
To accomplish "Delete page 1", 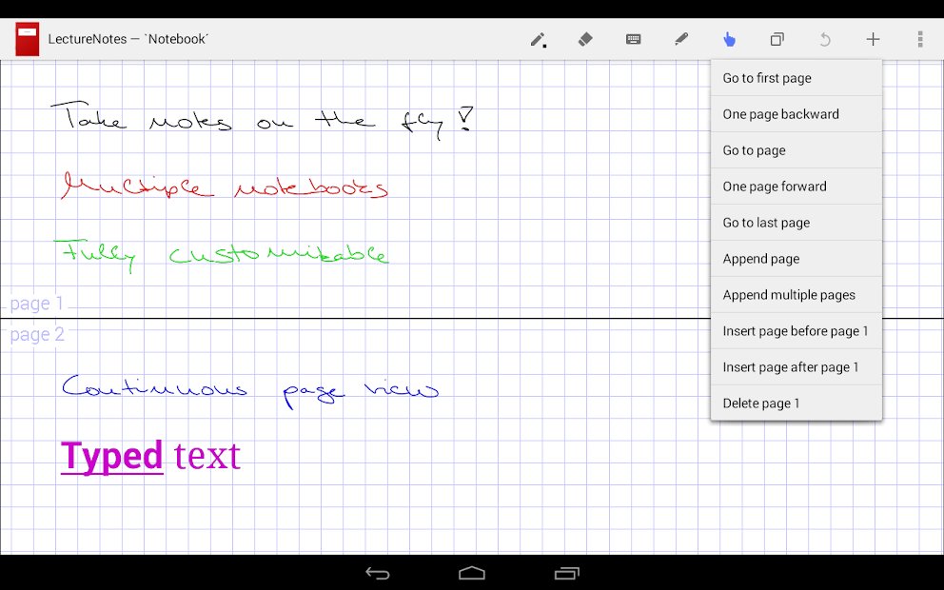I will (x=796, y=403).
